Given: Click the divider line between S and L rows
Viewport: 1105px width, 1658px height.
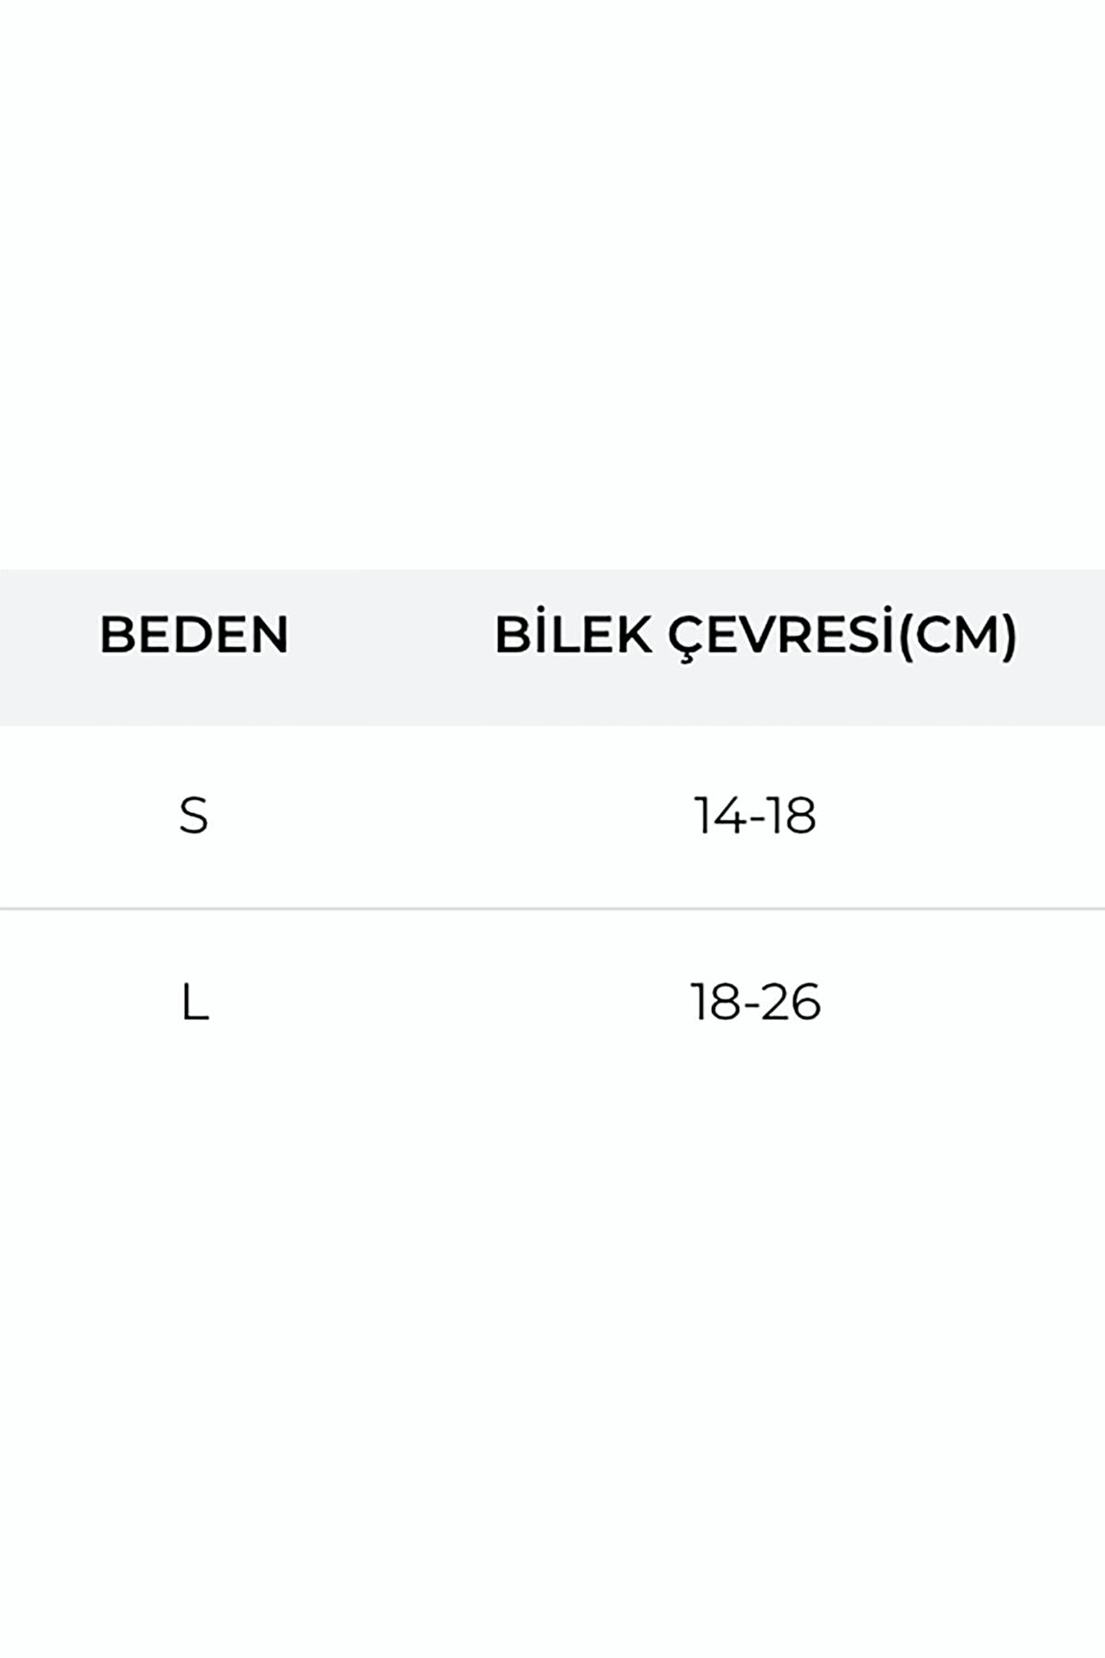Looking at the screenshot, I should pos(552,909).
